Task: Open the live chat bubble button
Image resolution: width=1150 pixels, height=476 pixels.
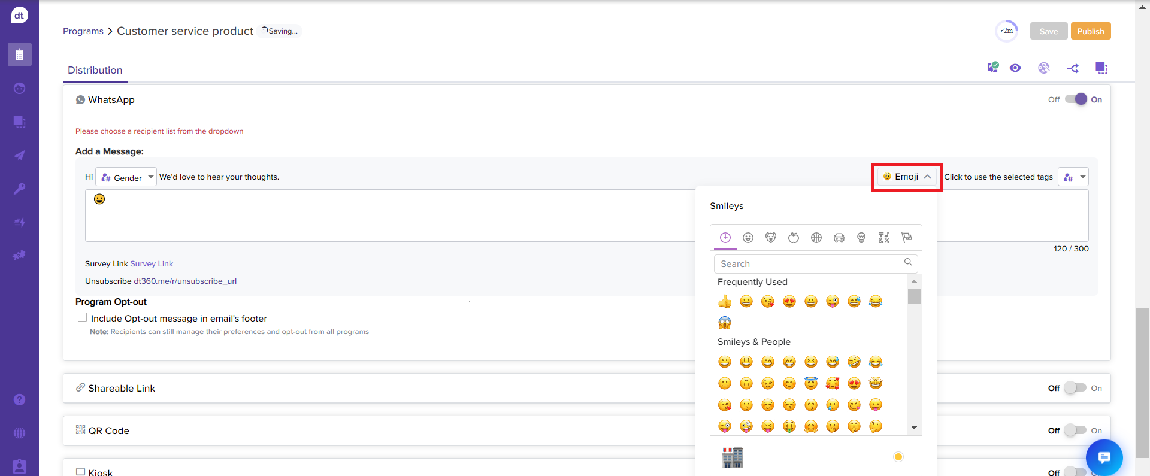Action: pyautogui.click(x=1104, y=457)
